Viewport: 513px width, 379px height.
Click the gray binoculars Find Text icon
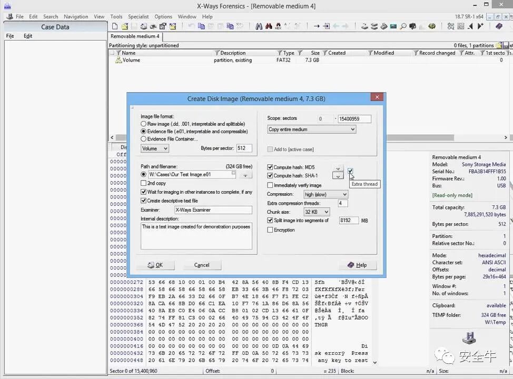click(259, 26)
